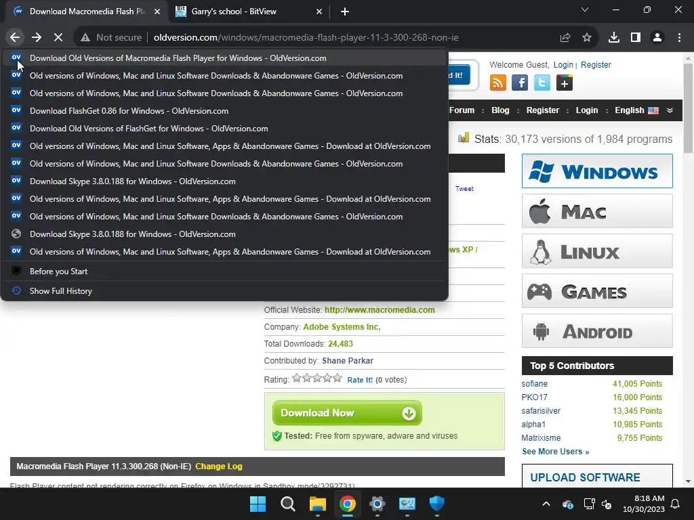The height and width of the screenshot is (520, 694).
Task: Open File Explorer from the taskbar
Action: 318,504
